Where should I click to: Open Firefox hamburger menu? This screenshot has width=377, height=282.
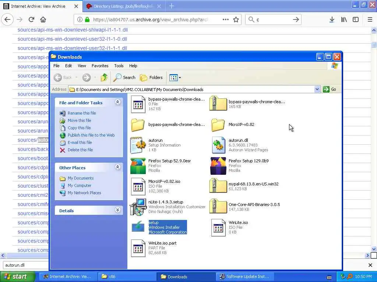(x=370, y=19)
